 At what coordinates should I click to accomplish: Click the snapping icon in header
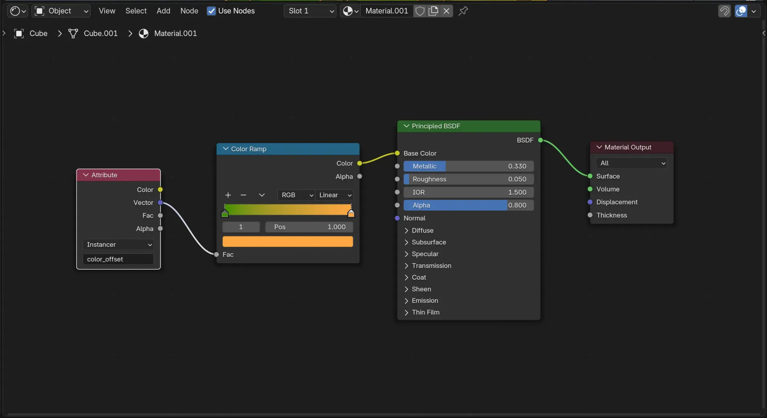pyautogui.click(x=724, y=11)
